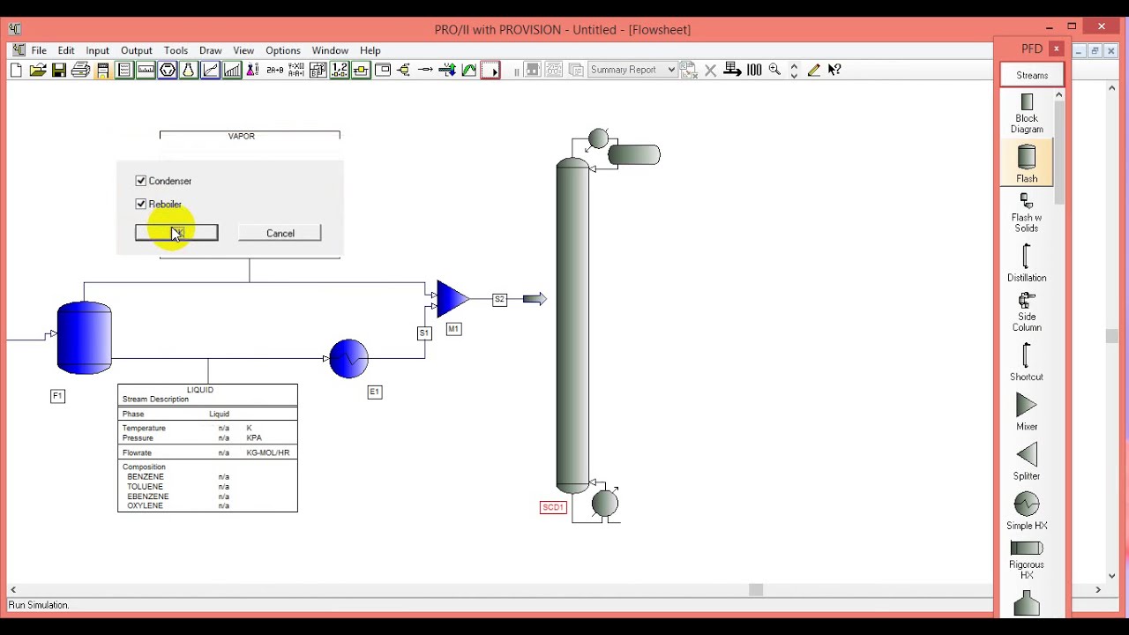Select the pencil draw tool
The height and width of the screenshot is (635, 1129).
[x=813, y=71]
